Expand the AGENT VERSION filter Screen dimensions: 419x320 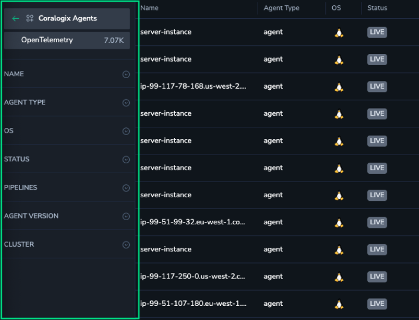coord(126,217)
